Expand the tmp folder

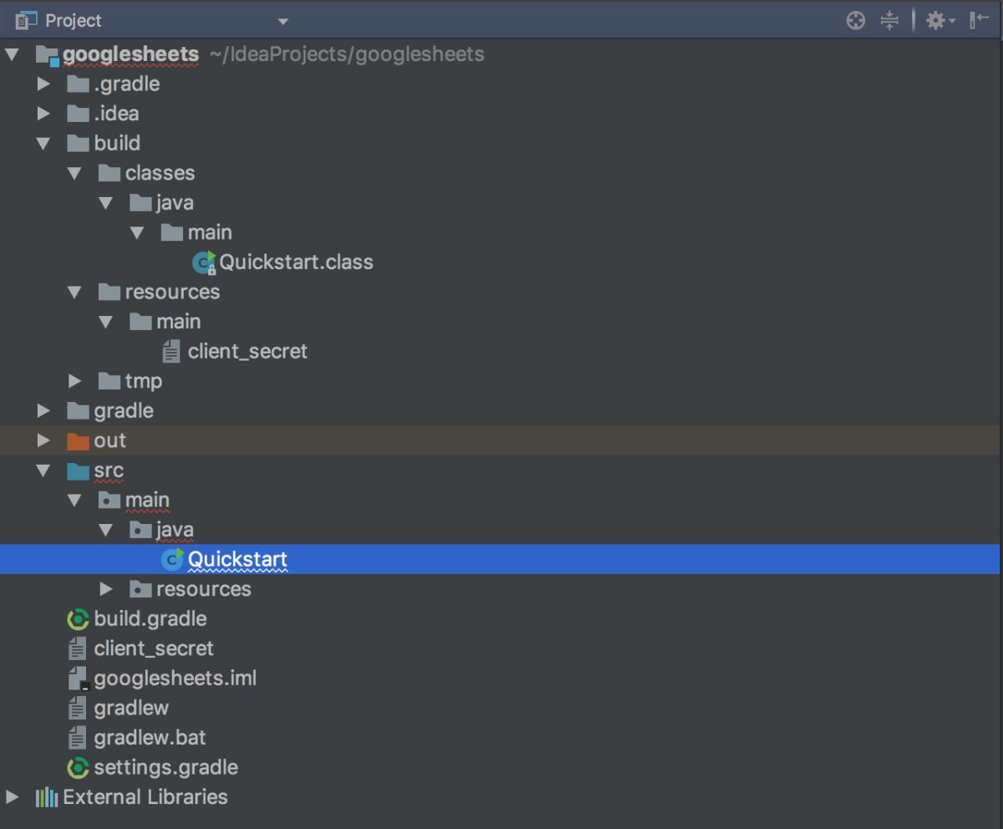pos(74,381)
